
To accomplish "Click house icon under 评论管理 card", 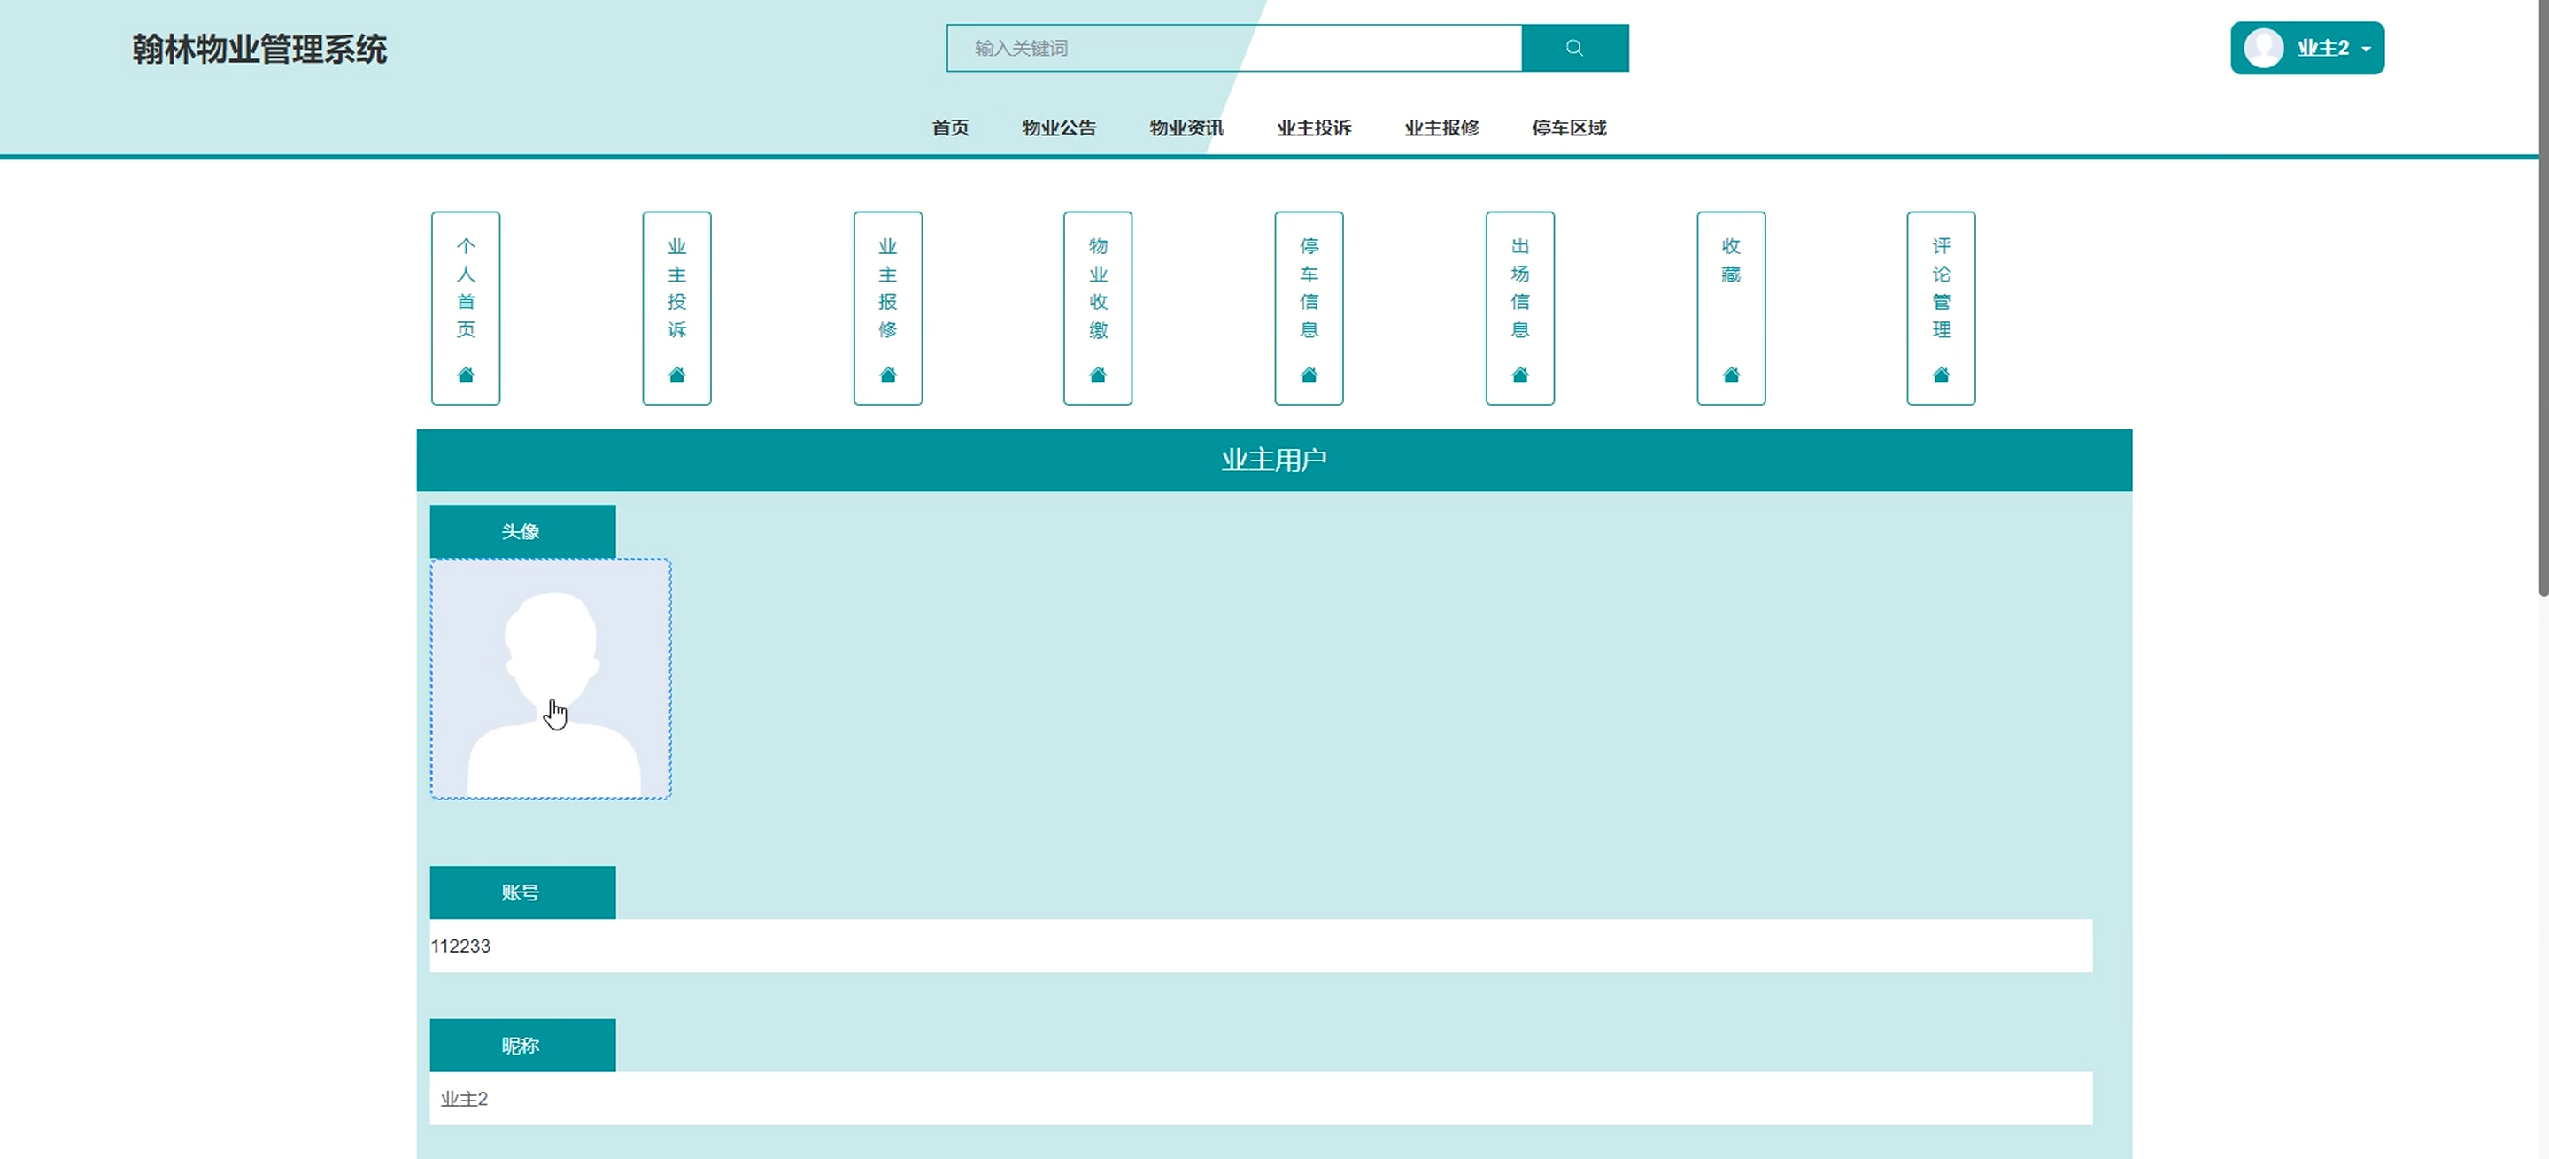I will tap(1941, 375).
